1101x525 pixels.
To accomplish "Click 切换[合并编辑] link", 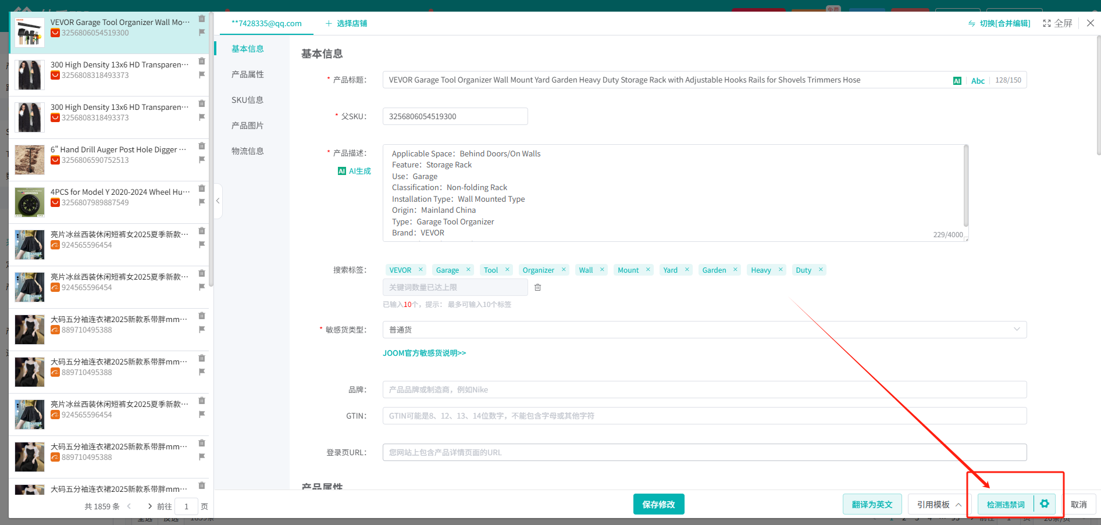I will pyautogui.click(x=999, y=23).
